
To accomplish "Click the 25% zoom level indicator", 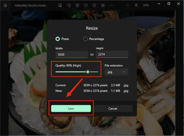I will (x=146, y=5).
